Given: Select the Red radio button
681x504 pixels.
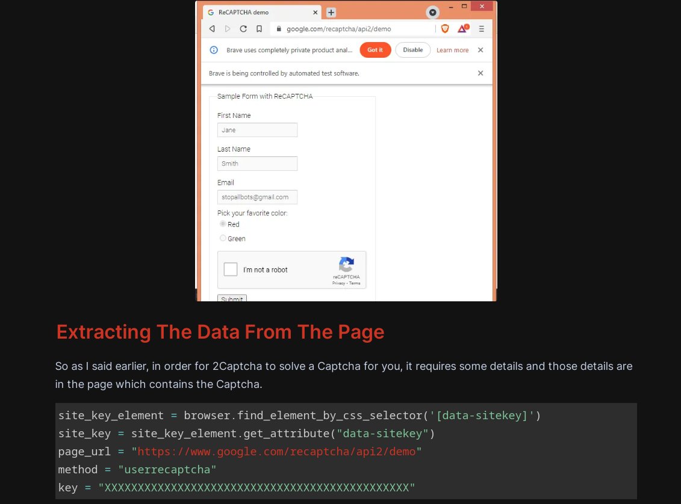Looking at the screenshot, I should (223, 224).
